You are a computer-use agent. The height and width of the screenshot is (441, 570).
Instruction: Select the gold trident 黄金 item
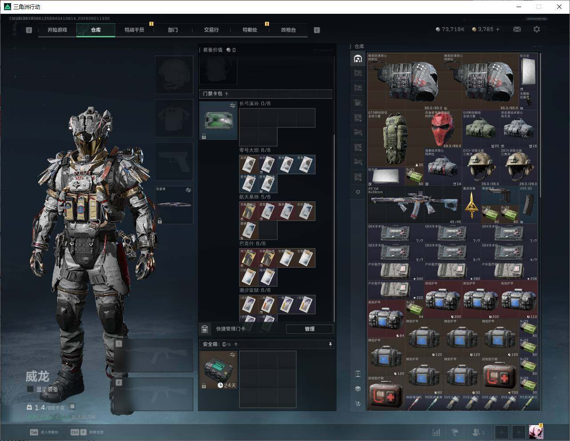tap(471, 205)
